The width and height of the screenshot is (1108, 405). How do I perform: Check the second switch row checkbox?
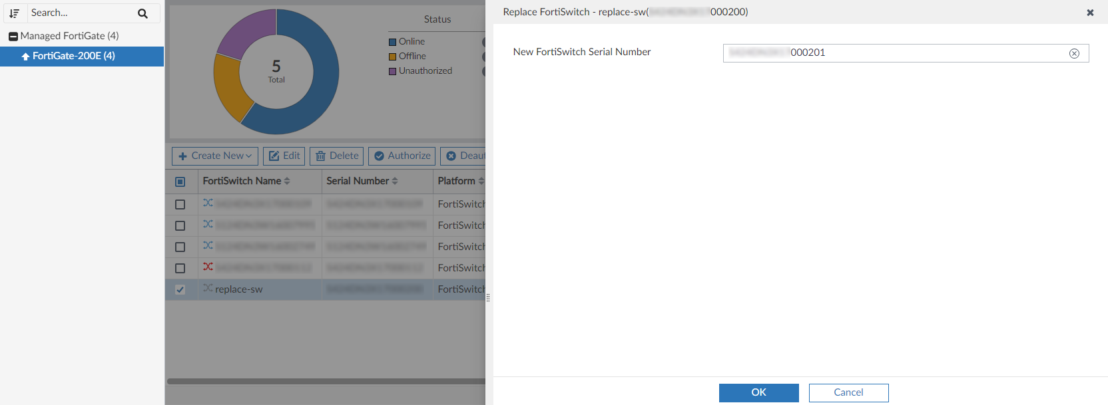point(180,225)
